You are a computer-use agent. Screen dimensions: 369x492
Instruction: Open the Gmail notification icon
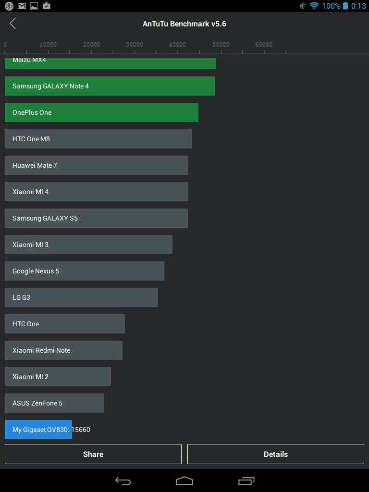[x=22, y=6]
